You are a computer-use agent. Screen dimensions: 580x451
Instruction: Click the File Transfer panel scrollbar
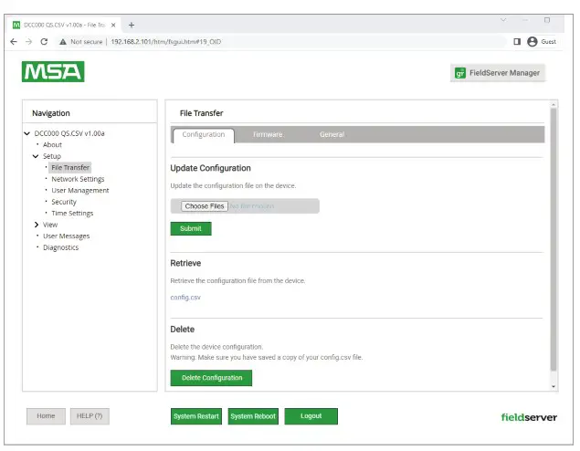554,239
